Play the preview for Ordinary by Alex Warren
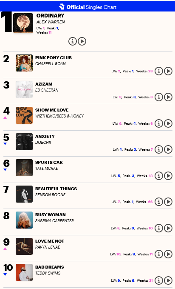 pyautogui.click(x=82, y=41)
